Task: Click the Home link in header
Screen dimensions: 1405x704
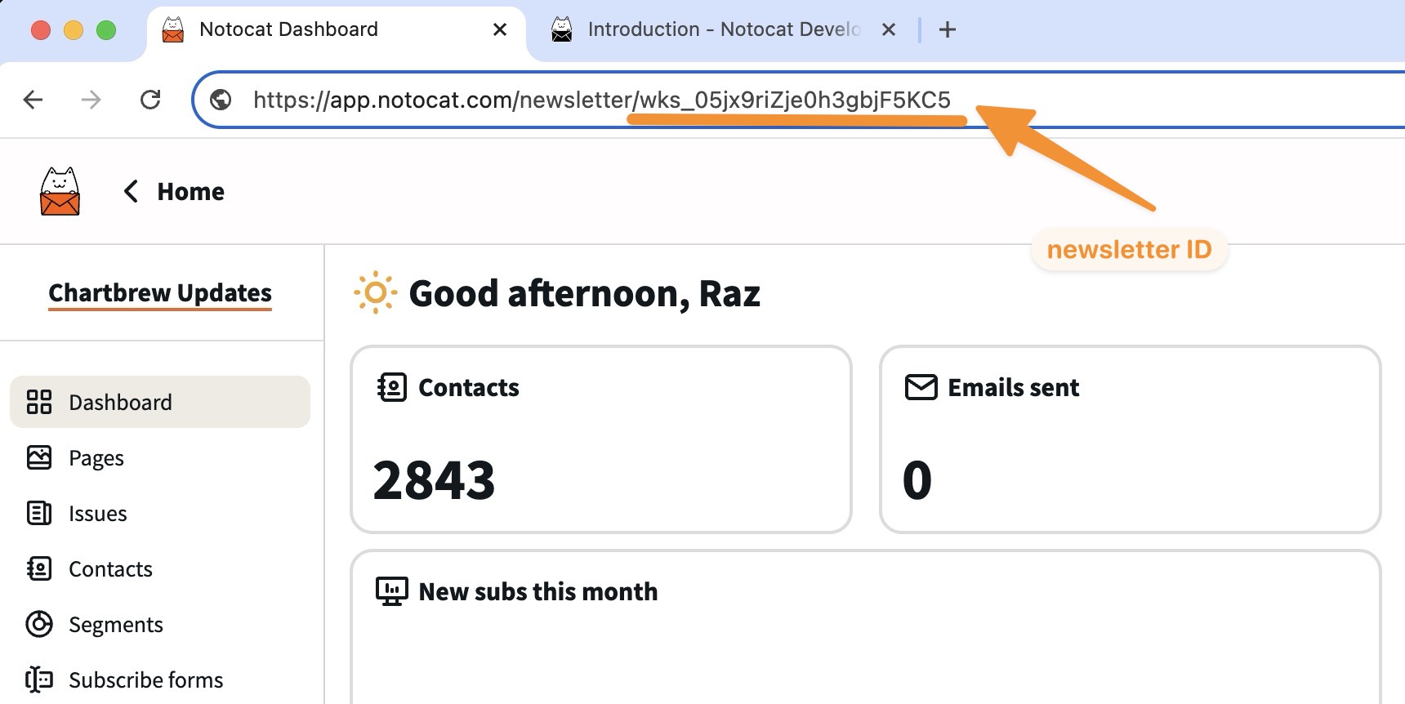Action: pos(191,191)
